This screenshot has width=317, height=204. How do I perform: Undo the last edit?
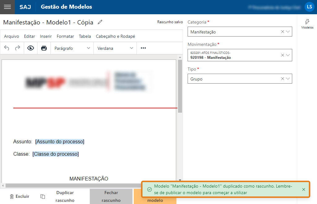coord(7,48)
